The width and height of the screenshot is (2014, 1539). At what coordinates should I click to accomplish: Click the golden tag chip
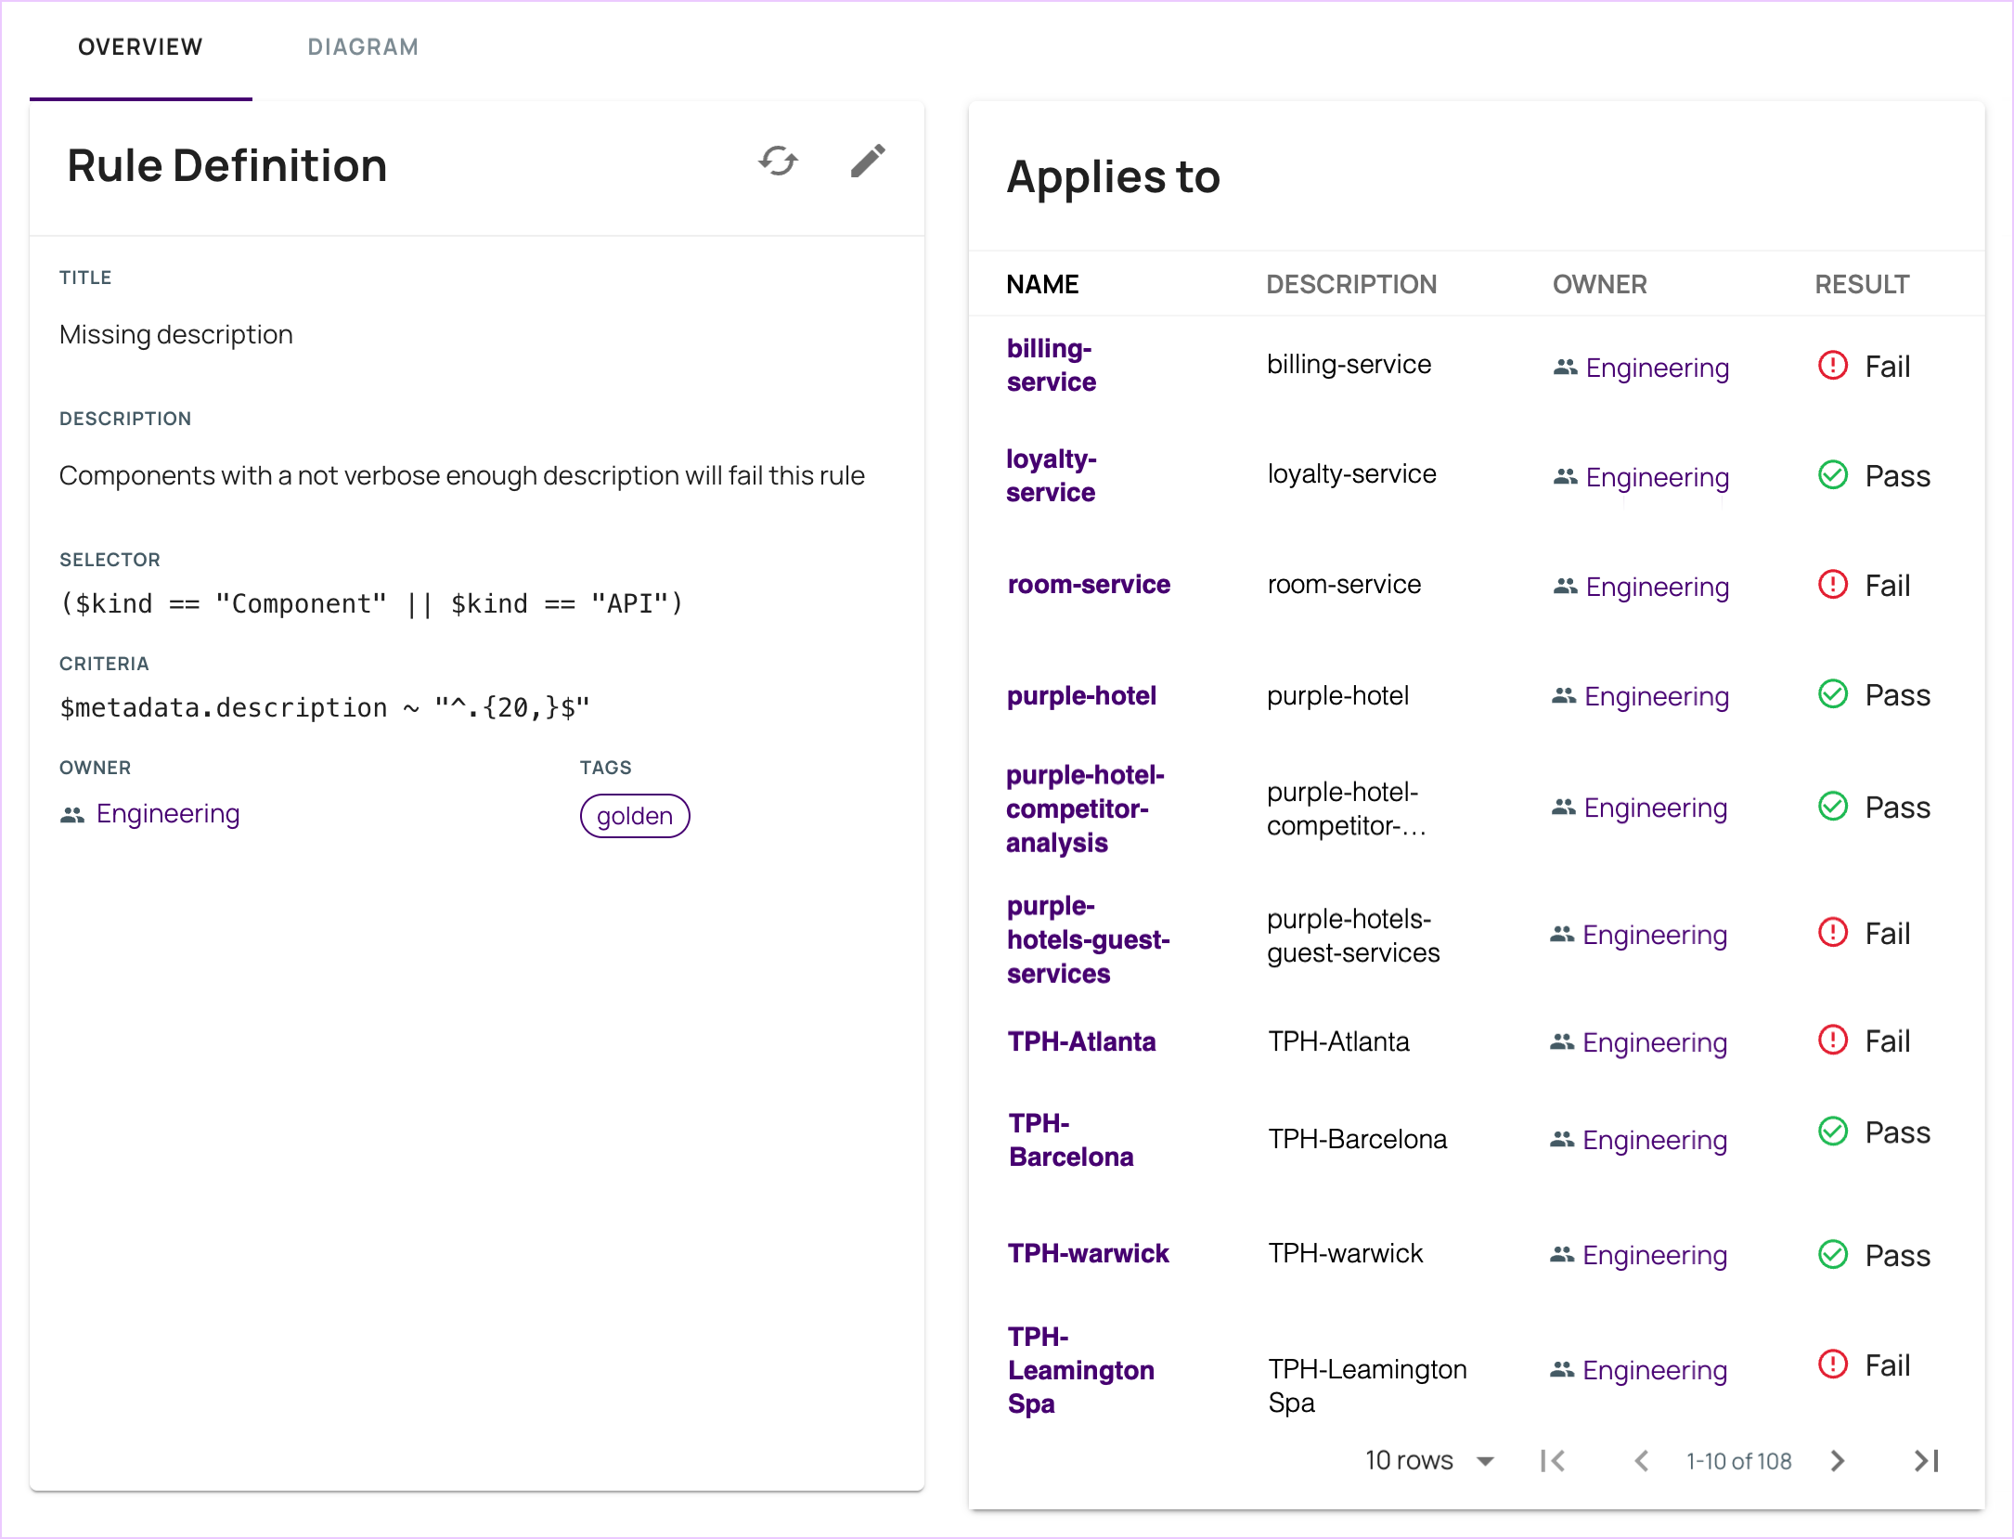635,816
